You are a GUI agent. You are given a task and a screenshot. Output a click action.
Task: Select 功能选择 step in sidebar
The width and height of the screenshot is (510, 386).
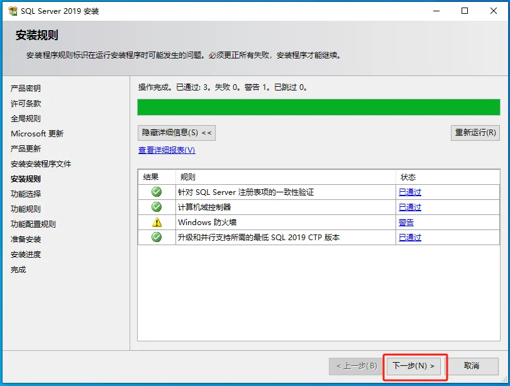(x=26, y=194)
